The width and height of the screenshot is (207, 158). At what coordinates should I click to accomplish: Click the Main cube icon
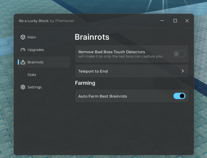[23, 37]
